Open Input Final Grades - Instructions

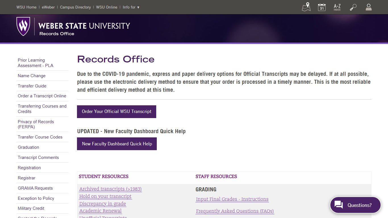click(232, 199)
